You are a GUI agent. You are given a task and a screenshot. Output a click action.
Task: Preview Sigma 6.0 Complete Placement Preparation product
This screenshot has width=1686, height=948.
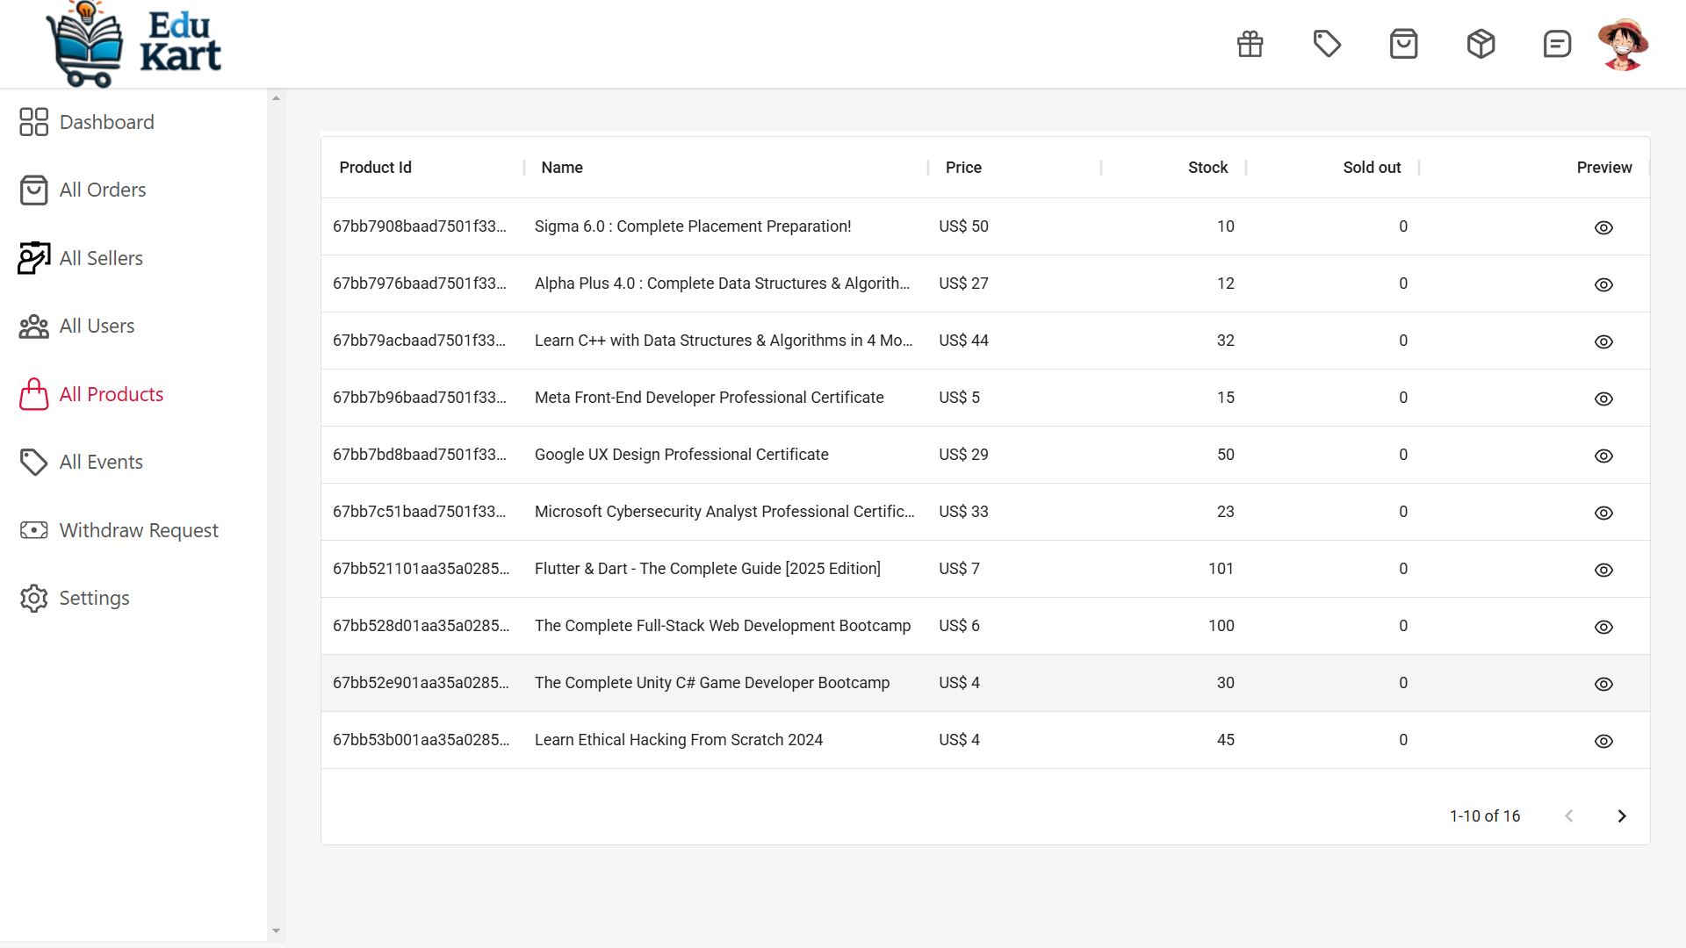click(1603, 227)
